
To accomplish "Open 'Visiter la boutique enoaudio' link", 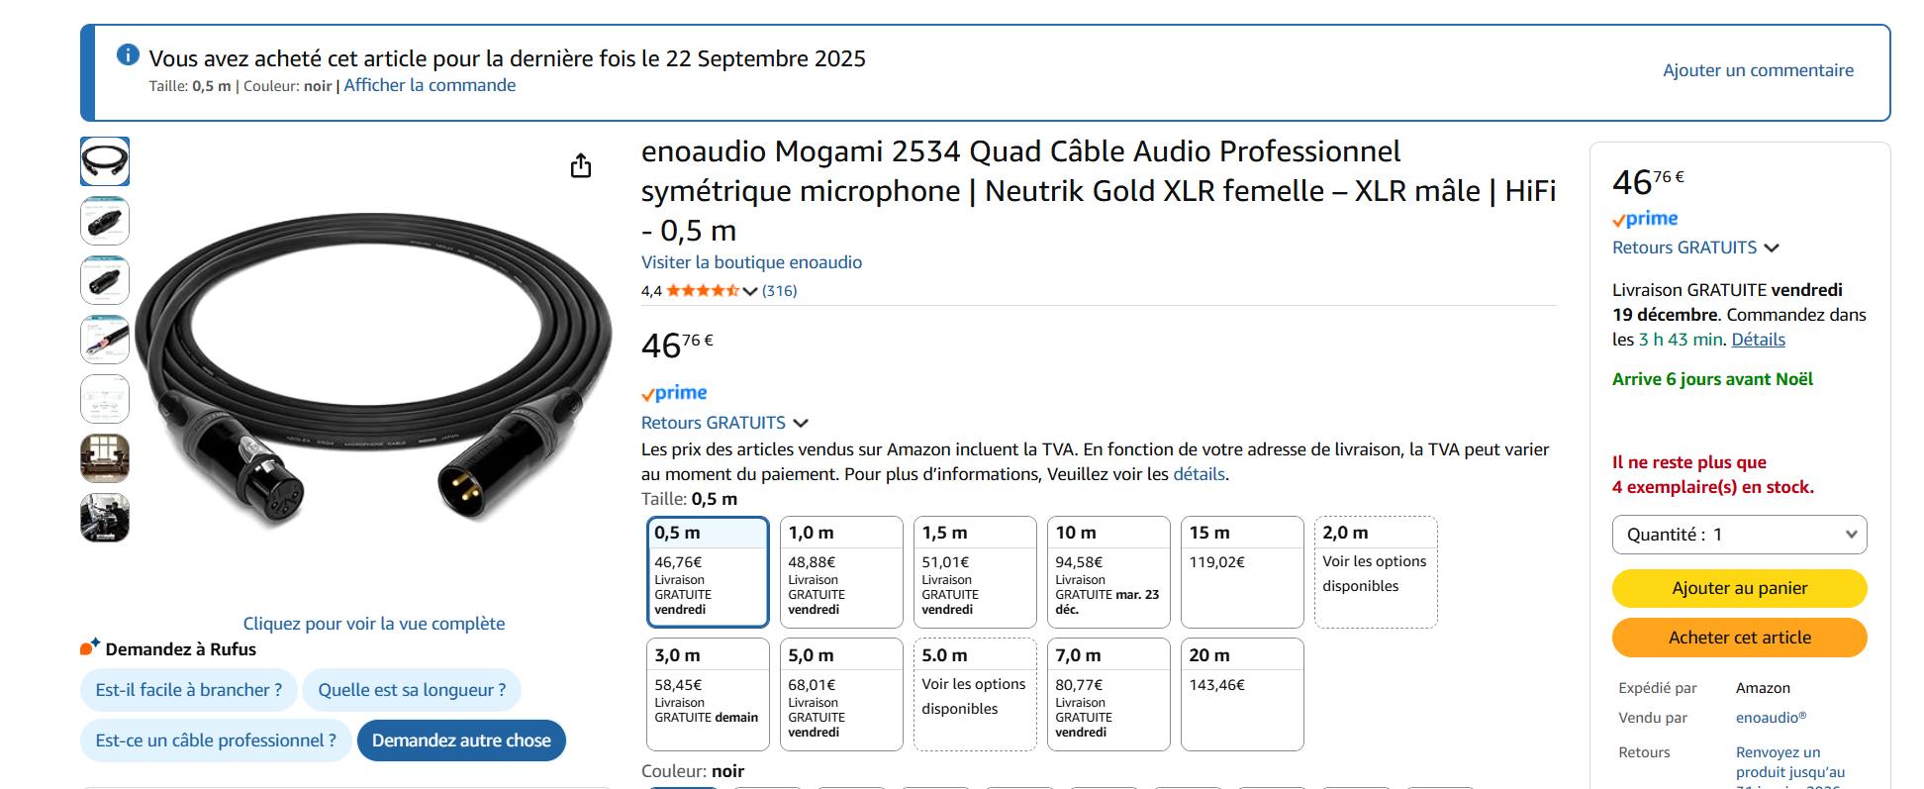I will pos(751,262).
